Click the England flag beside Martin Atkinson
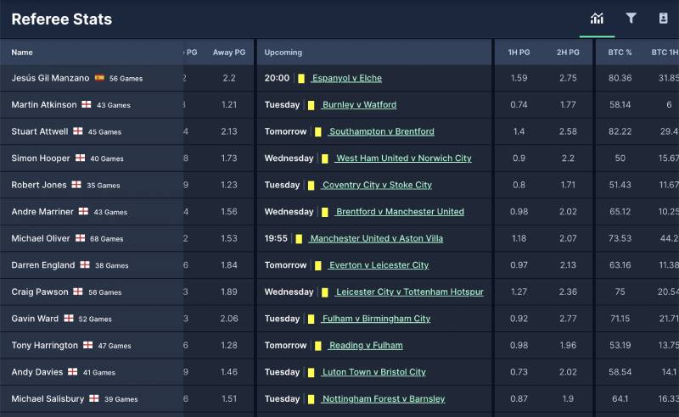 (x=87, y=105)
